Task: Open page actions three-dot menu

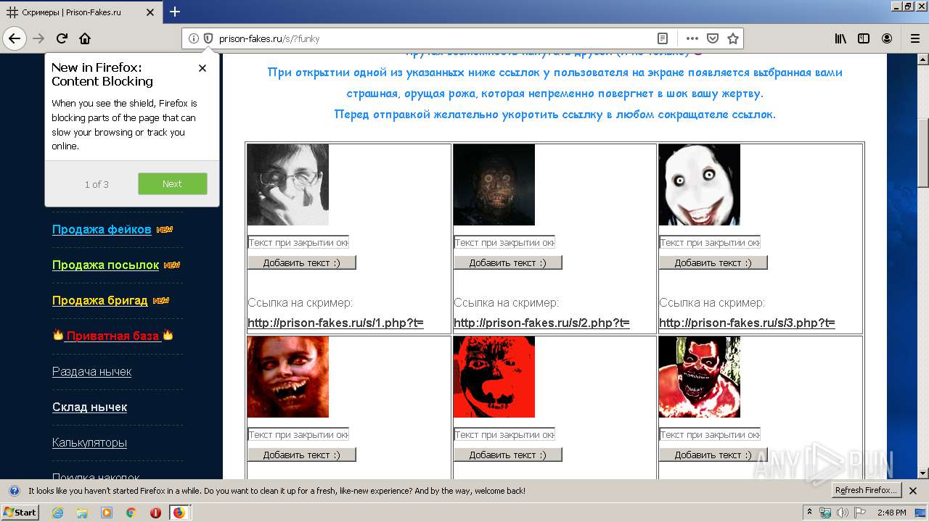Action: click(x=692, y=38)
